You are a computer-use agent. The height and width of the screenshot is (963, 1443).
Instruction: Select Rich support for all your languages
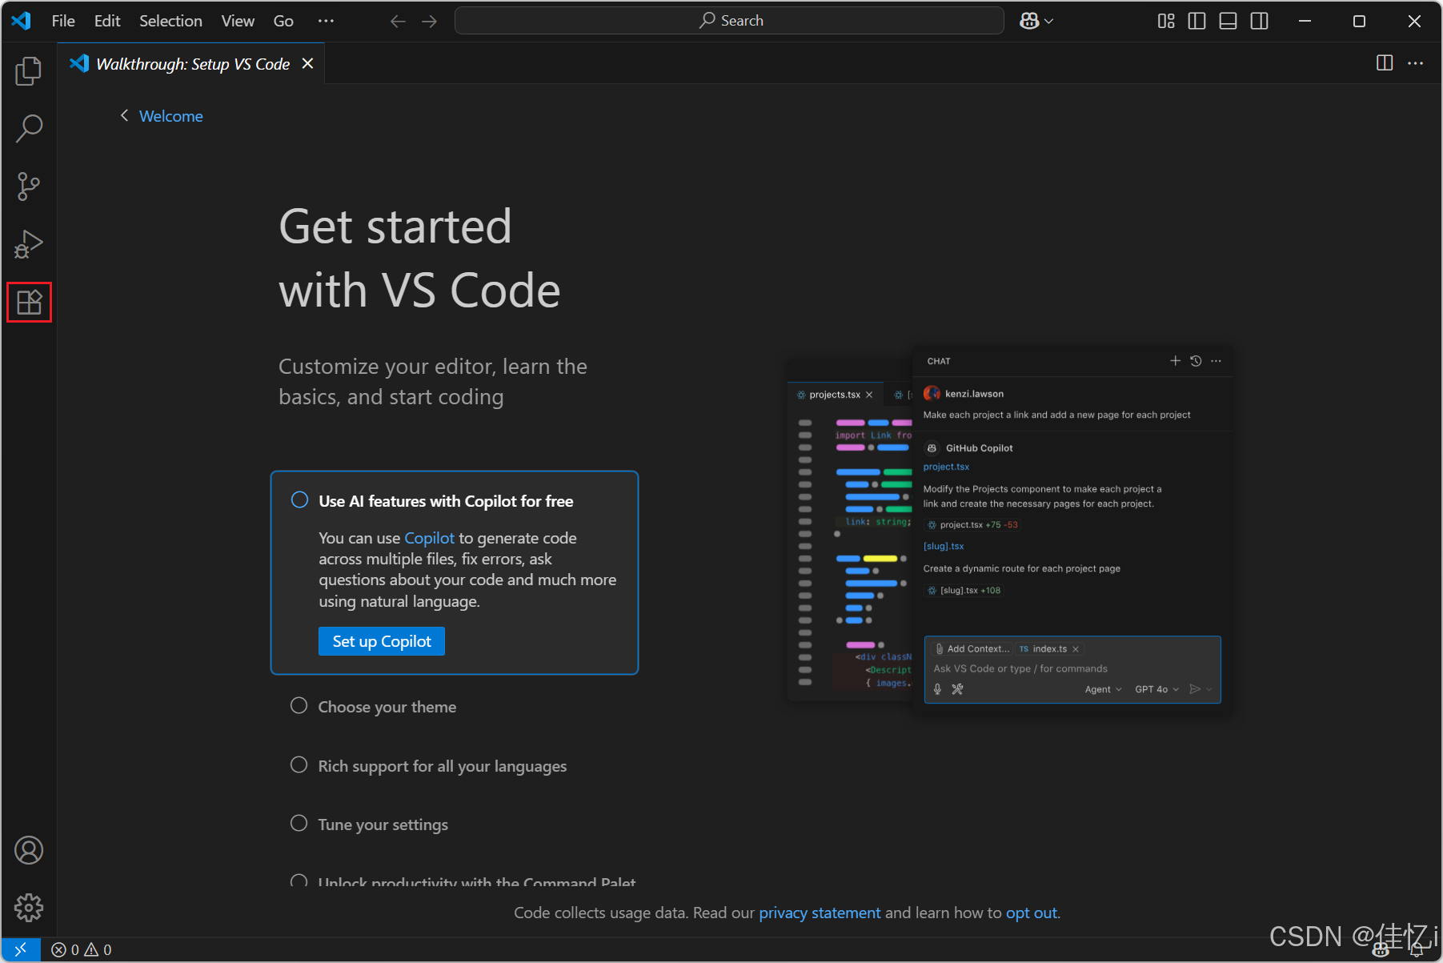[442, 765]
